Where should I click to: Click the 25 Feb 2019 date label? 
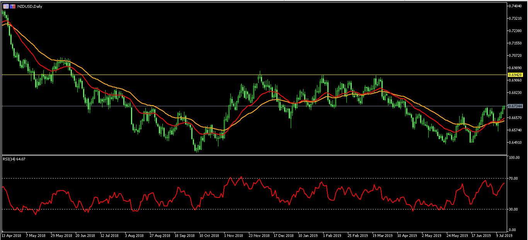[357, 235]
